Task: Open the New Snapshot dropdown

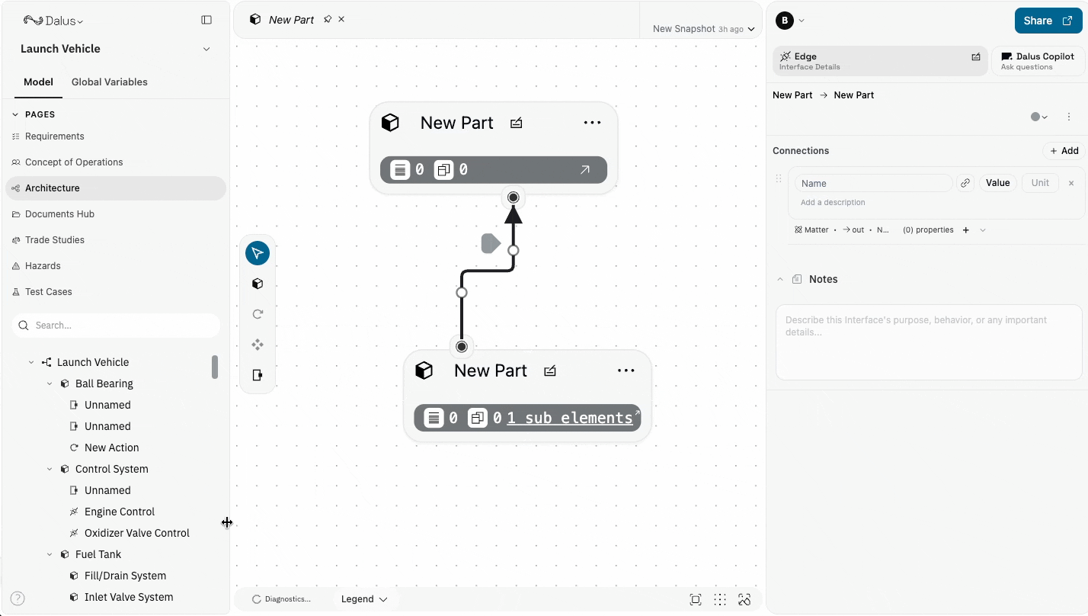Action: pyautogui.click(x=703, y=29)
